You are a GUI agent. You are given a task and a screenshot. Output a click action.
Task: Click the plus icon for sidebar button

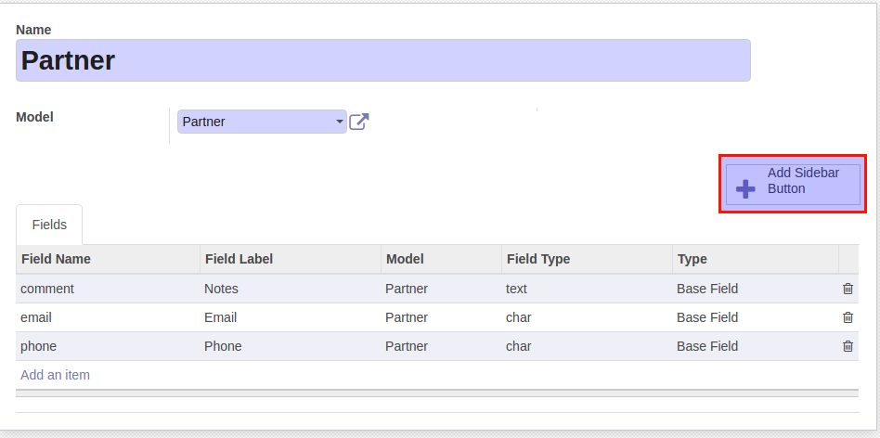pyautogui.click(x=745, y=189)
